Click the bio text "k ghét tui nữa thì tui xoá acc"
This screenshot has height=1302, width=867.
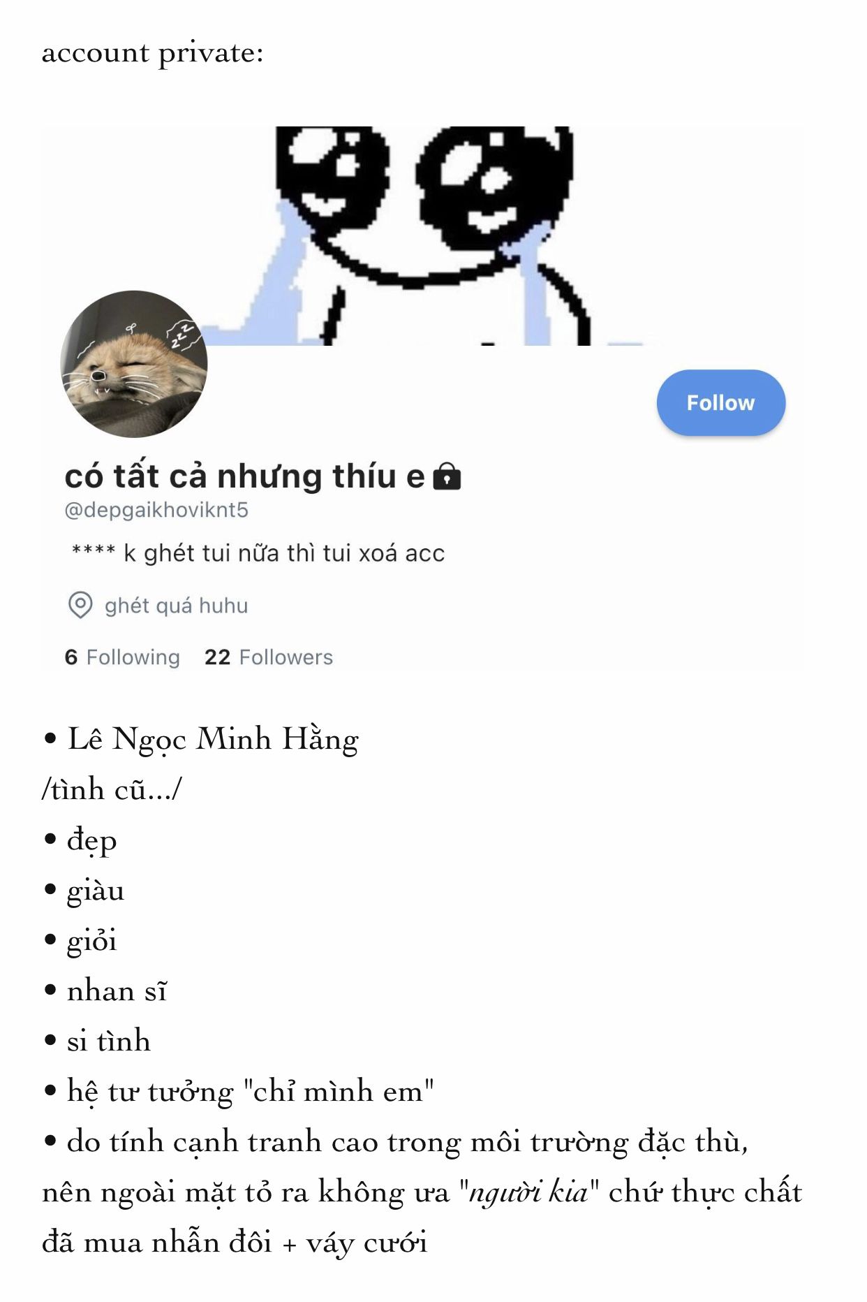click(x=284, y=553)
